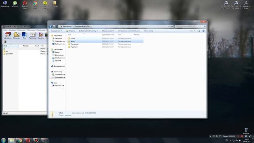Click the recorder magnifier zoom icon

pos(217,136)
